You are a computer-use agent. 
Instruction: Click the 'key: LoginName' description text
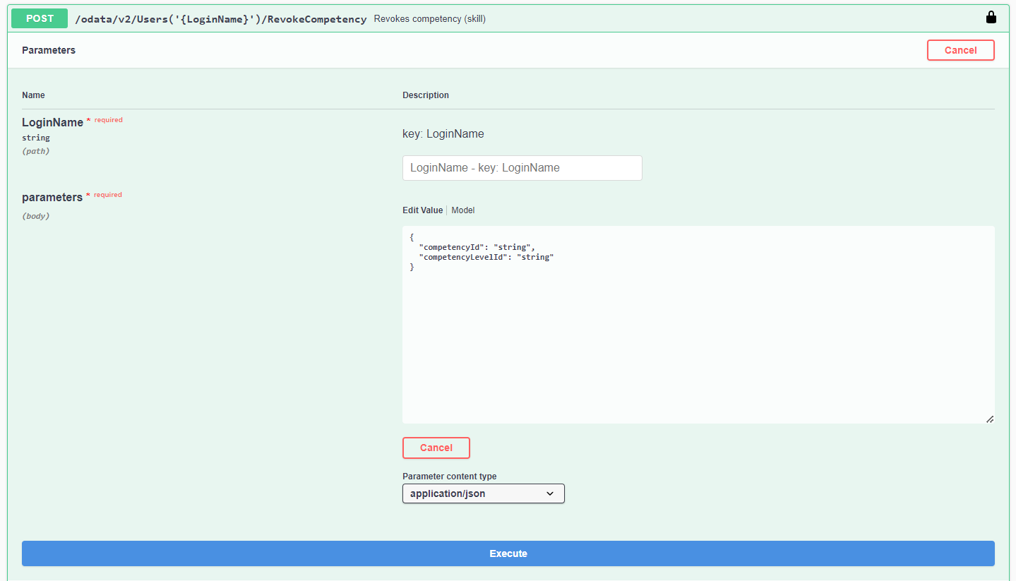click(443, 134)
